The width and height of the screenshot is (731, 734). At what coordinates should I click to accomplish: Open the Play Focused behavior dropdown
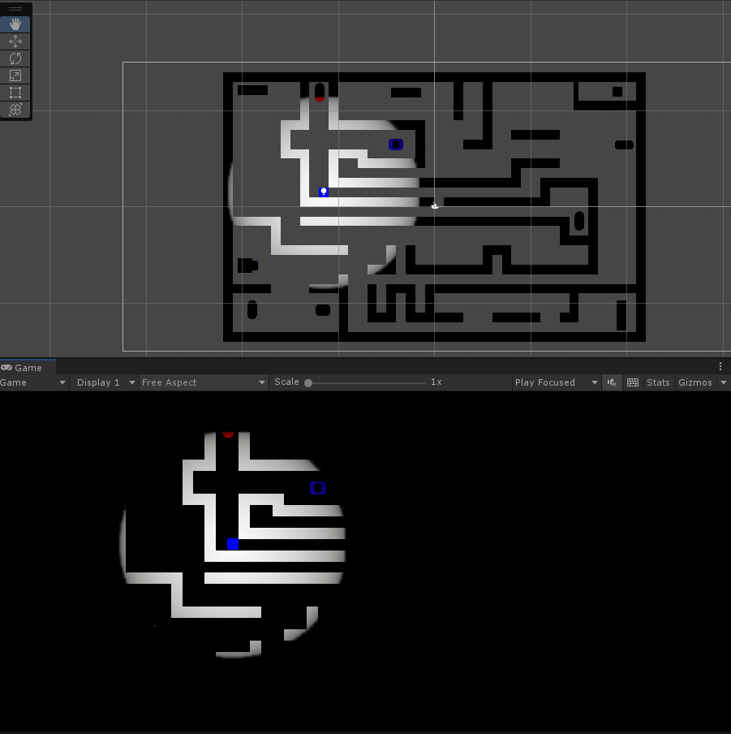coord(556,382)
